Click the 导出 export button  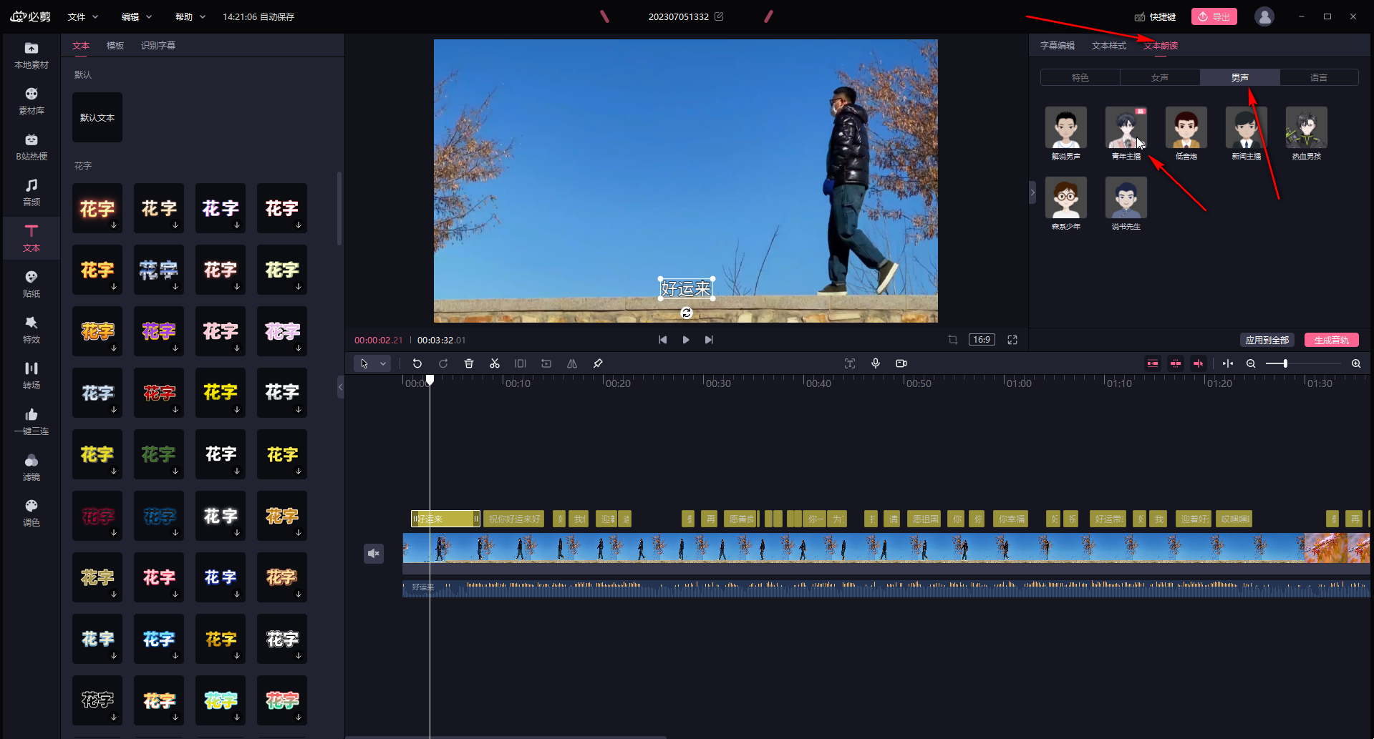(1214, 16)
